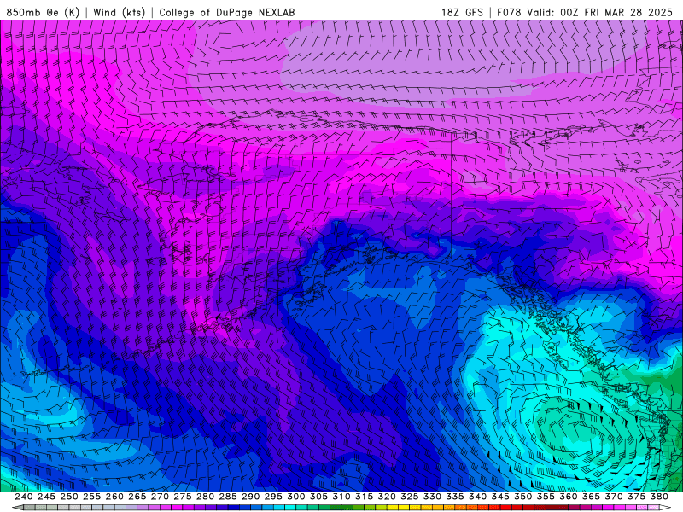Image resolution: width=683 pixels, height=512 pixels.
Task: Click the 315 value on the color scale
Action: point(365,497)
